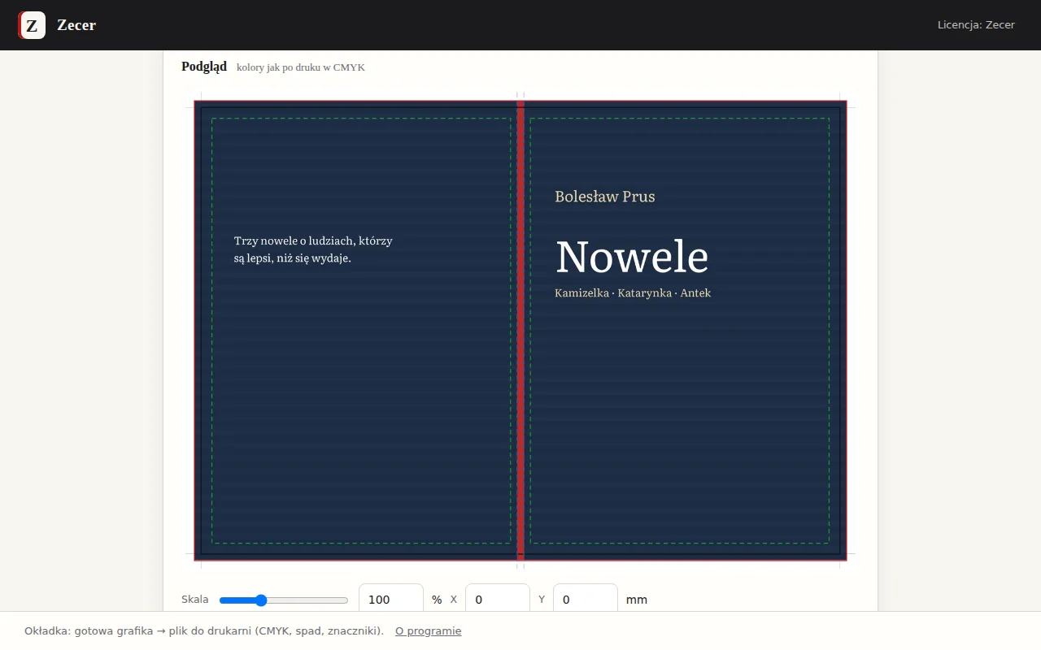Image resolution: width=1041 pixels, height=650 pixels.
Task: Click the Zecer logo icon
Action: click(32, 25)
